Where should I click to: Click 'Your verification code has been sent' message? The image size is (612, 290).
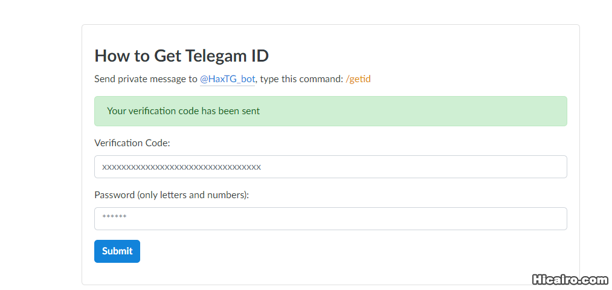(183, 111)
